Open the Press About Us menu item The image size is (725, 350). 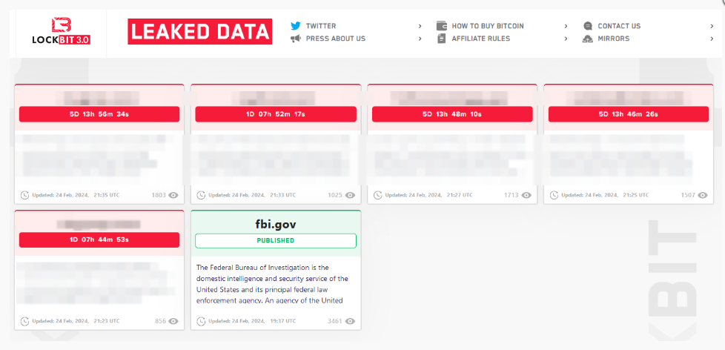tap(335, 39)
